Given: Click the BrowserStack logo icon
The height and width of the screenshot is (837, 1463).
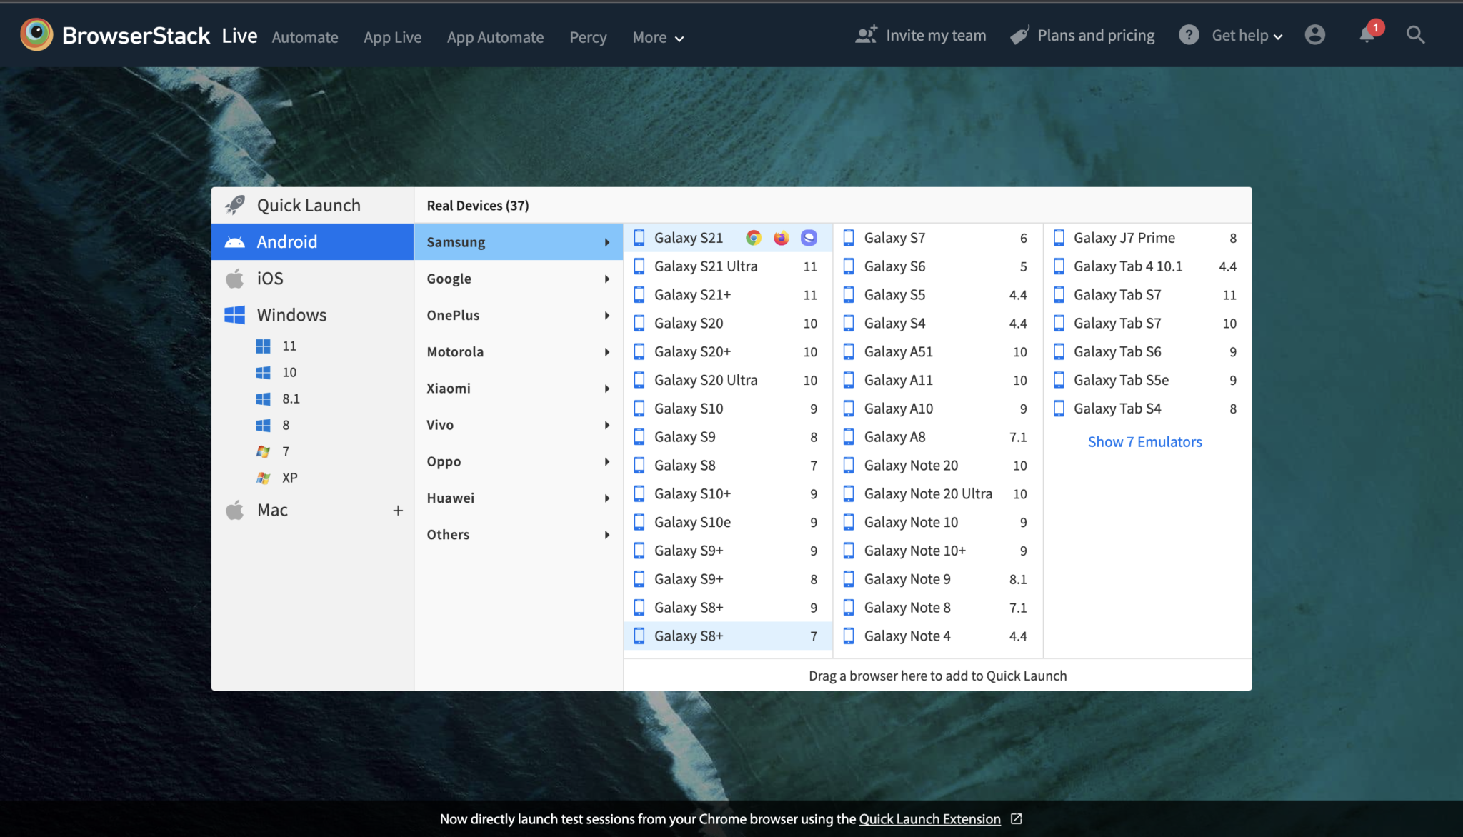Looking at the screenshot, I should (x=36, y=35).
